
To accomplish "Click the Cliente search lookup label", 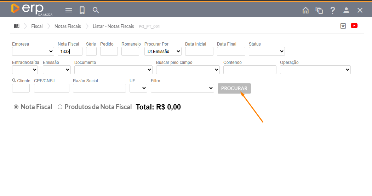I will pos(21,81).
